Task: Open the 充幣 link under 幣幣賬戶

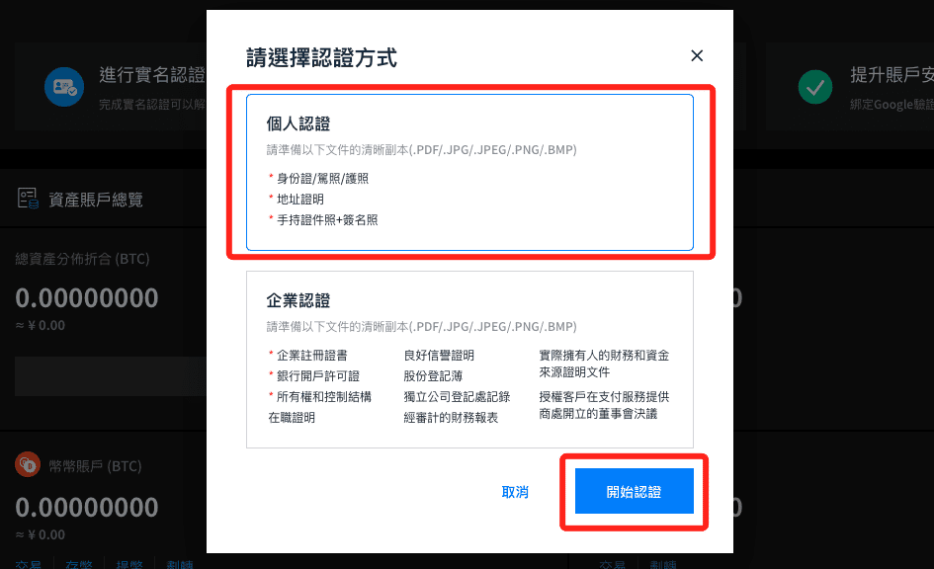Action: point(79,564)
